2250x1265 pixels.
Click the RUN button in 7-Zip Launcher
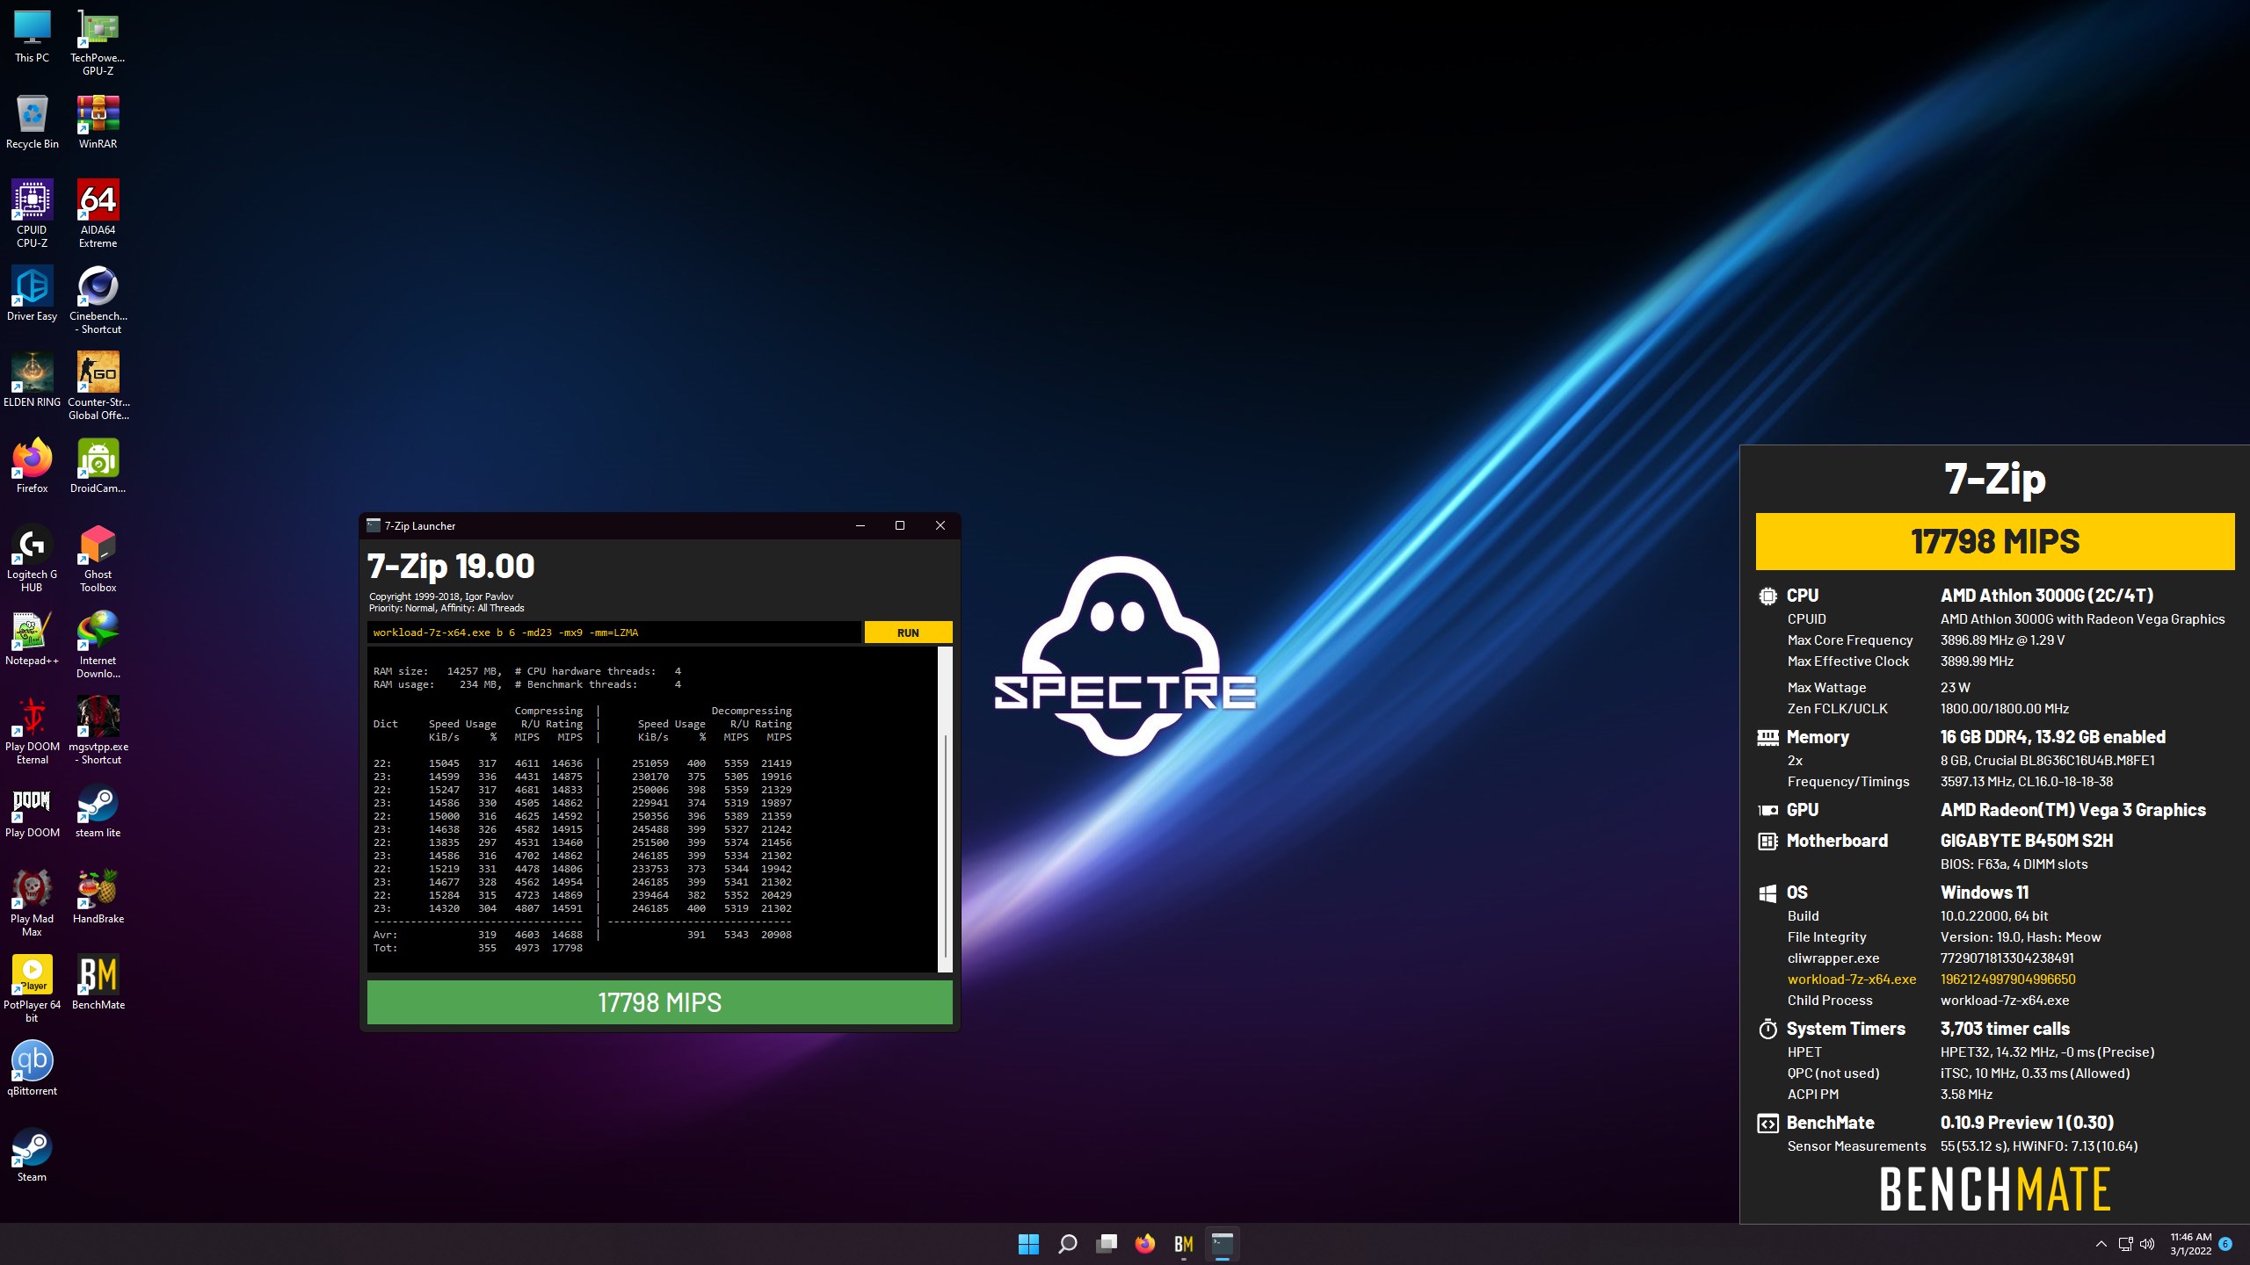908,632
